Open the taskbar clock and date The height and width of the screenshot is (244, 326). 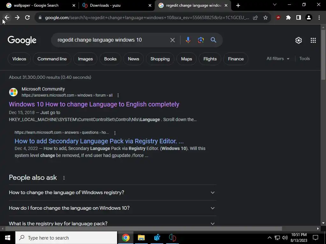[299, 238]
